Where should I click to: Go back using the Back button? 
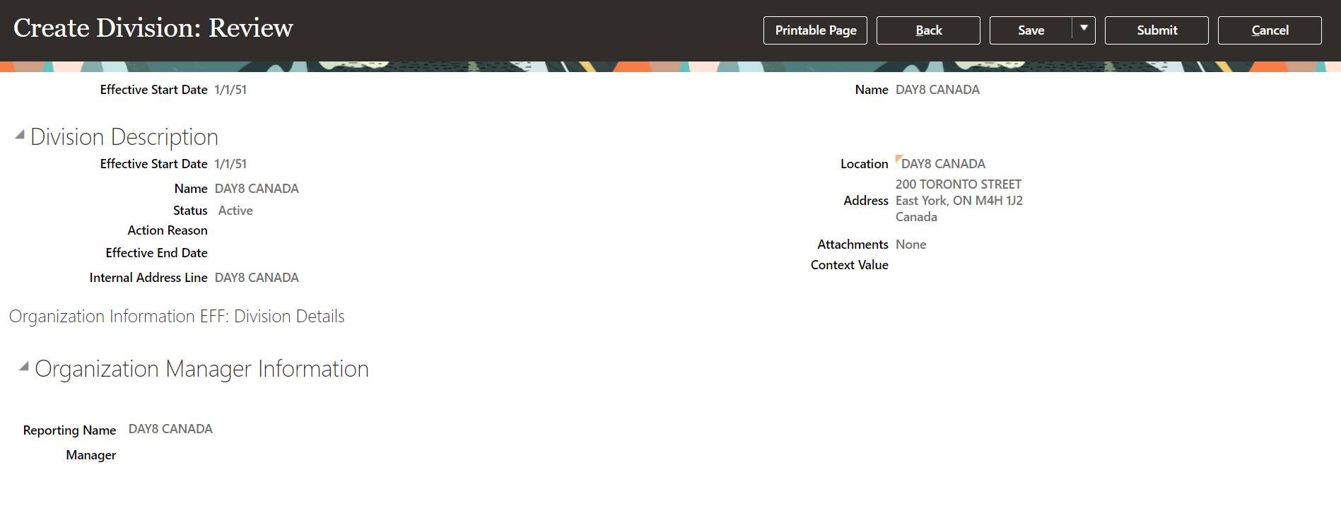click(928, 30)
